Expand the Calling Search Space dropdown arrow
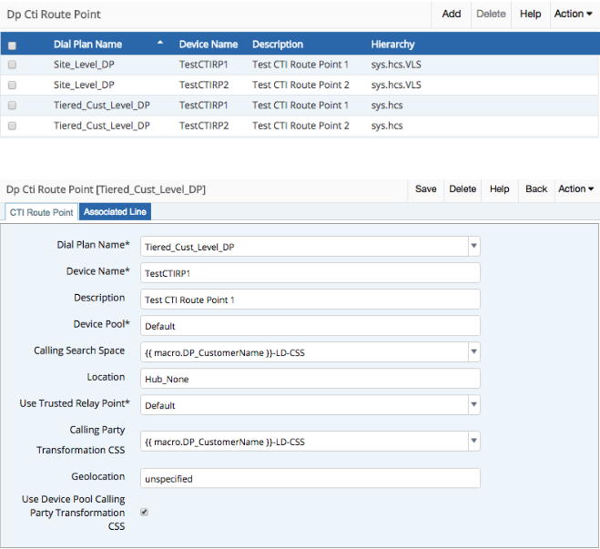 pos(473,351)
